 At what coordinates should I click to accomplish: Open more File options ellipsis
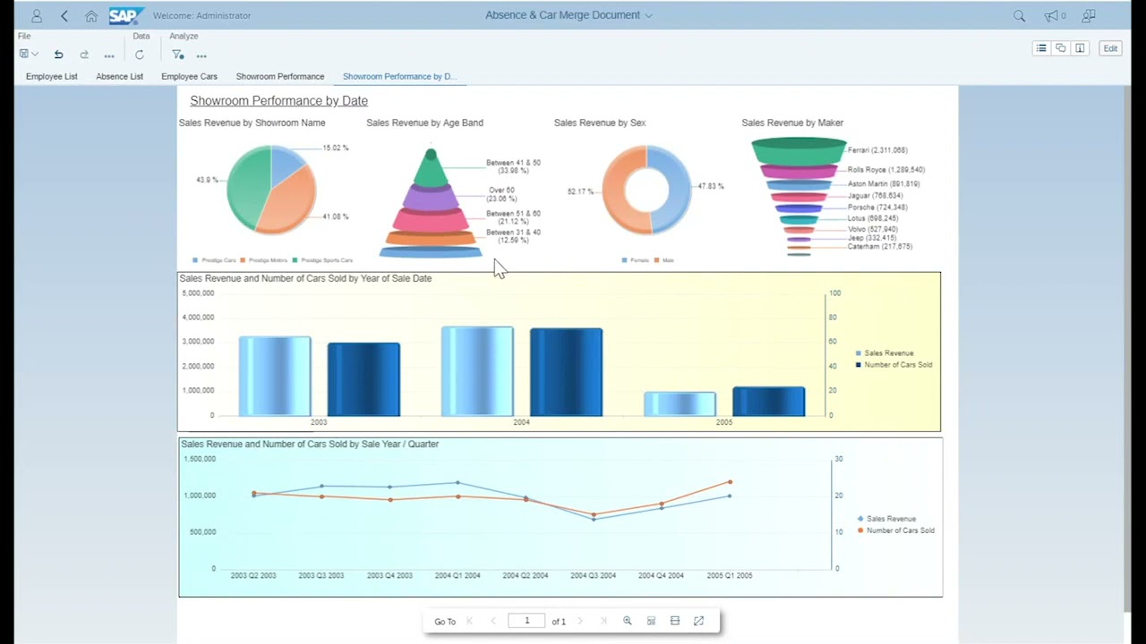click(109, 55)
